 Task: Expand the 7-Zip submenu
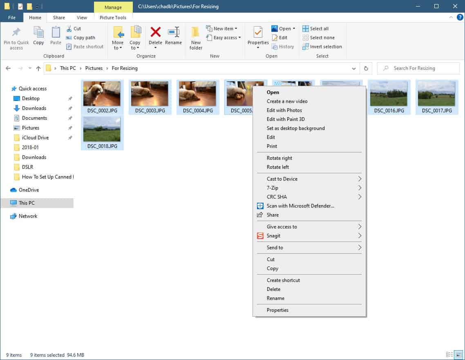tap(309, 188)
